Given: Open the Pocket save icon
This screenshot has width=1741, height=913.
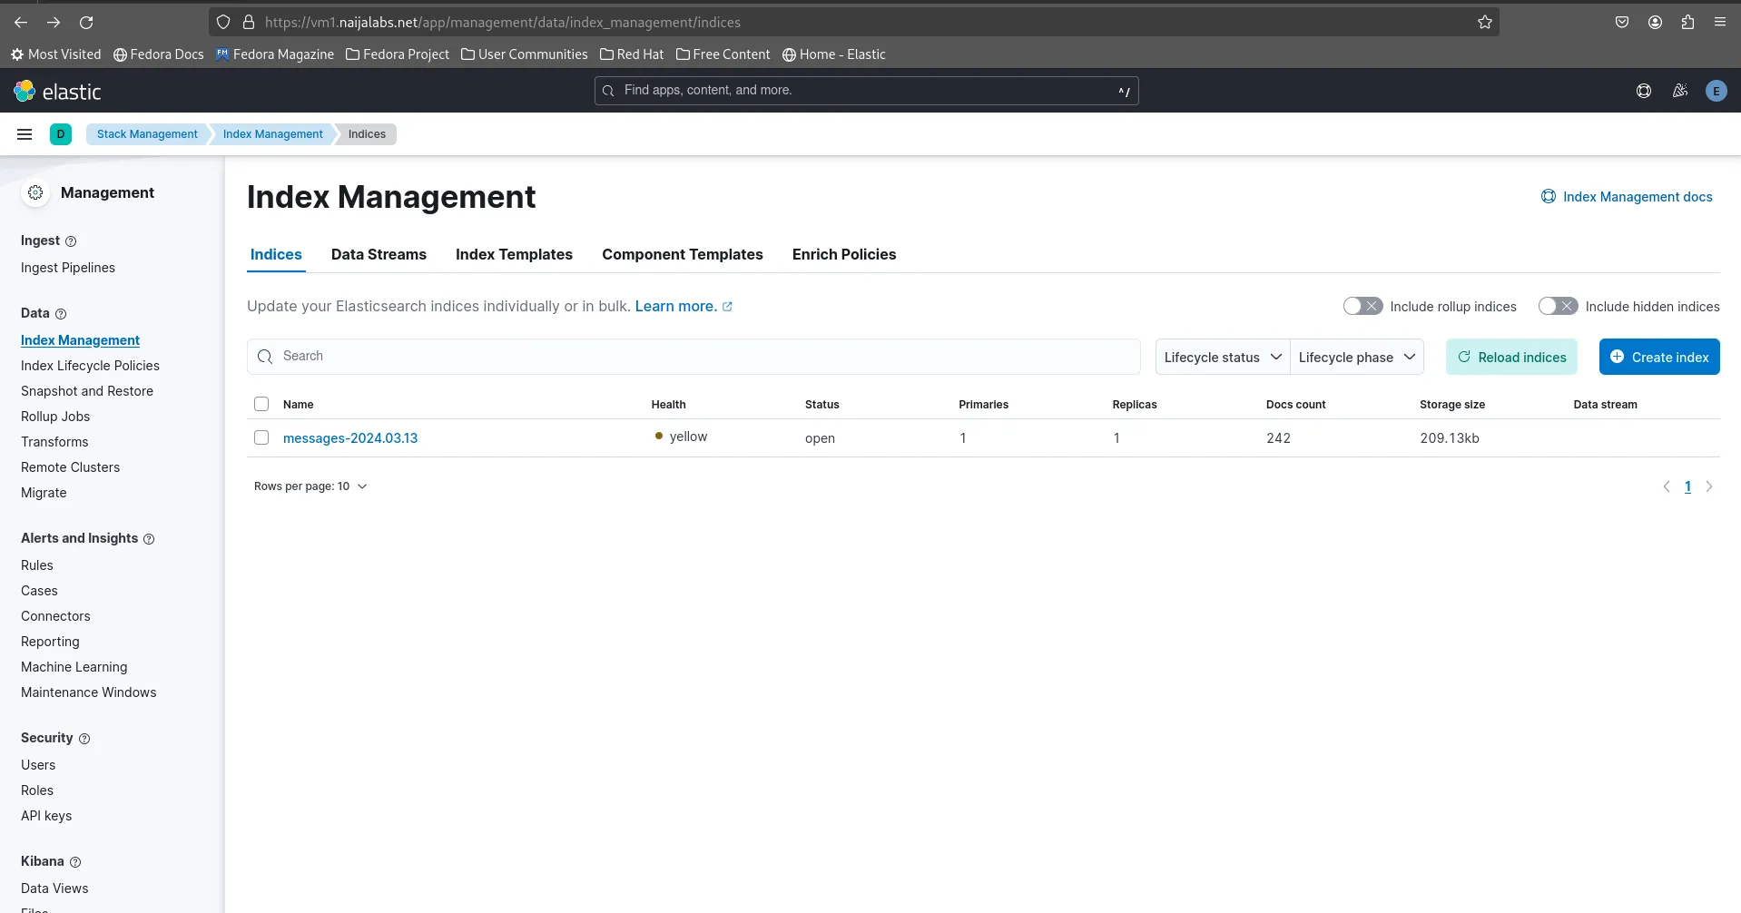Looking at the screenshot, I should [x=1622, y=22].
